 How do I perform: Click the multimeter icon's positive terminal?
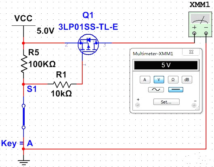[194, 33]
